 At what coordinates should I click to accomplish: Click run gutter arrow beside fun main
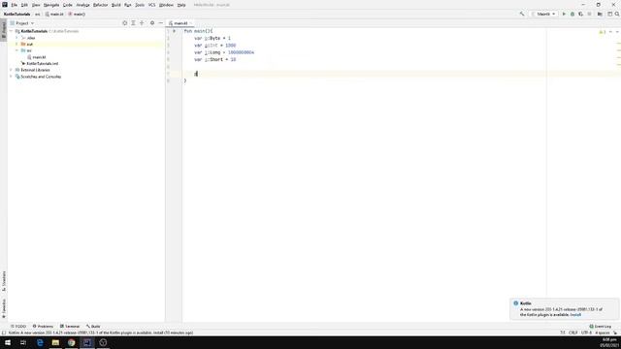coord(174,31)
